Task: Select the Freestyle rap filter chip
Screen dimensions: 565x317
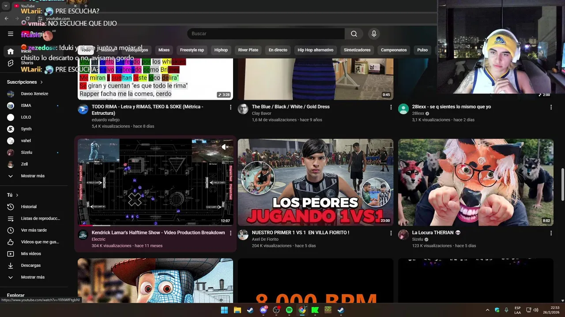Action: click(192, 50)
